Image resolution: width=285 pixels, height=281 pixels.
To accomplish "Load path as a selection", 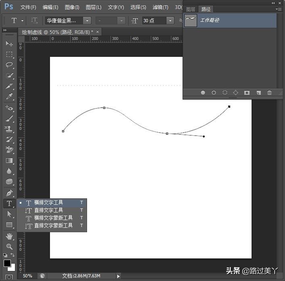I will 225,93.
